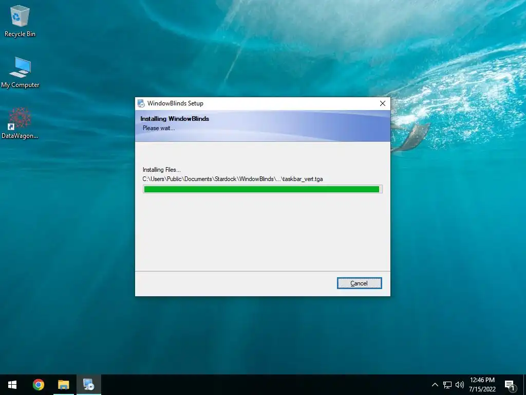Select the DataWagon desktop shortcut
This screenshot has width=526, height=395.
[x=20, y=123]
